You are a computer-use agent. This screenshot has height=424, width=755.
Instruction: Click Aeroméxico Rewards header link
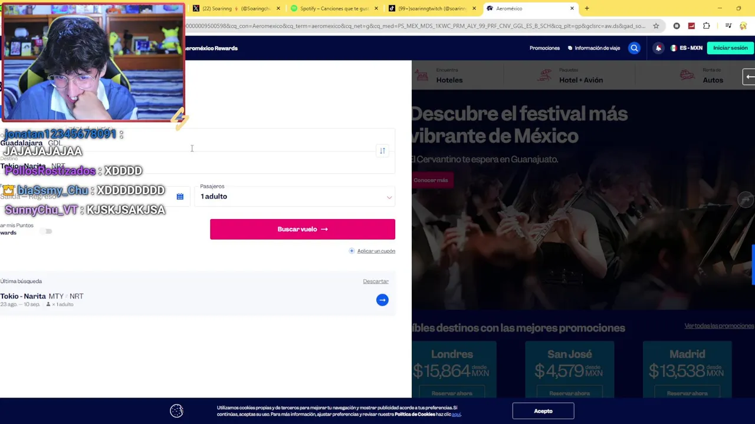tap(211, 48)
